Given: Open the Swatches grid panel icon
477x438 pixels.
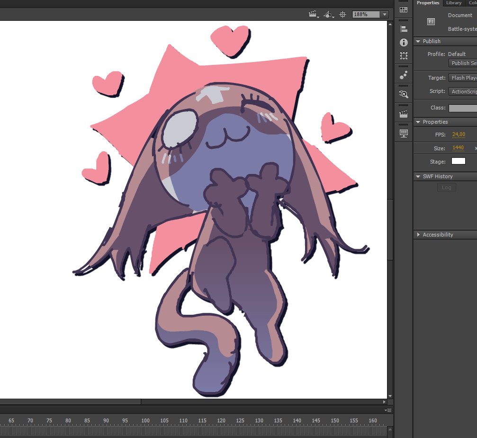Looking at the screenshot, I should coord(404,10).
